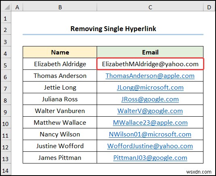
Task: Open JLong@microsoft.com hyperlink
Action: [150, 88]
